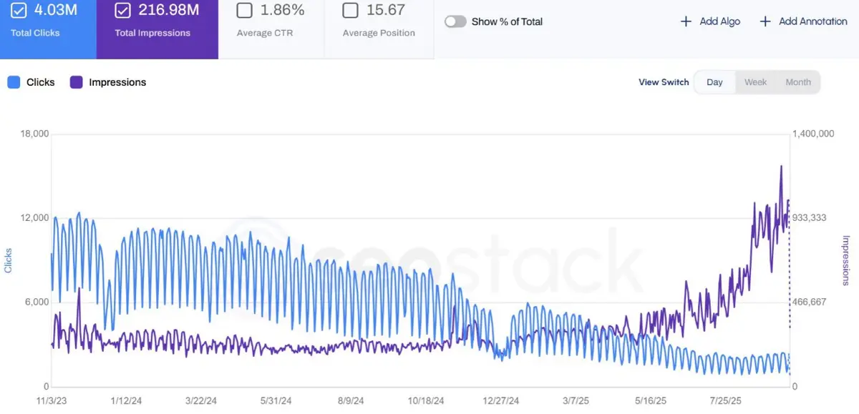
Task: Enable the Average Position checkbox
Action: click(x=350, y=11)
